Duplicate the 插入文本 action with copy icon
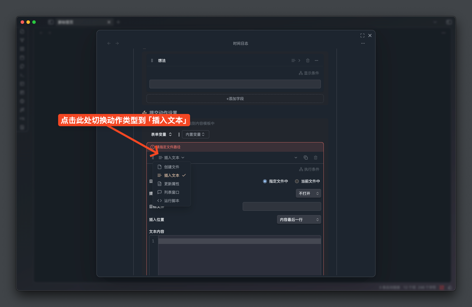Viewport: 472px width, 307px height. pyautogui.click(x=306, y=158)
